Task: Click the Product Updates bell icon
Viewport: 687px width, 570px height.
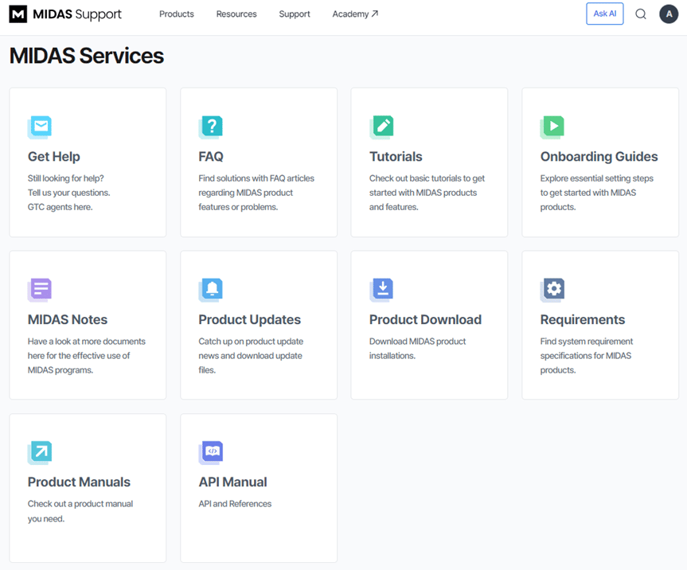Action: pyautogui.click(x=211, y=290)
